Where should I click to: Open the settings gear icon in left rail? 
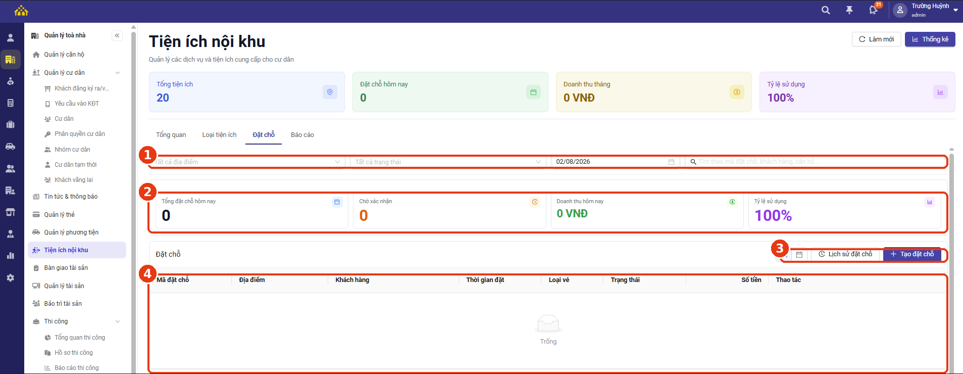click(x=11, y=278)
